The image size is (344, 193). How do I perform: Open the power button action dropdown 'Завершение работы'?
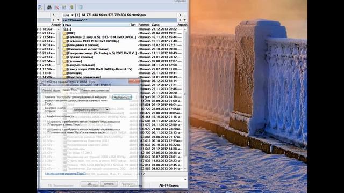coord(91,109)
